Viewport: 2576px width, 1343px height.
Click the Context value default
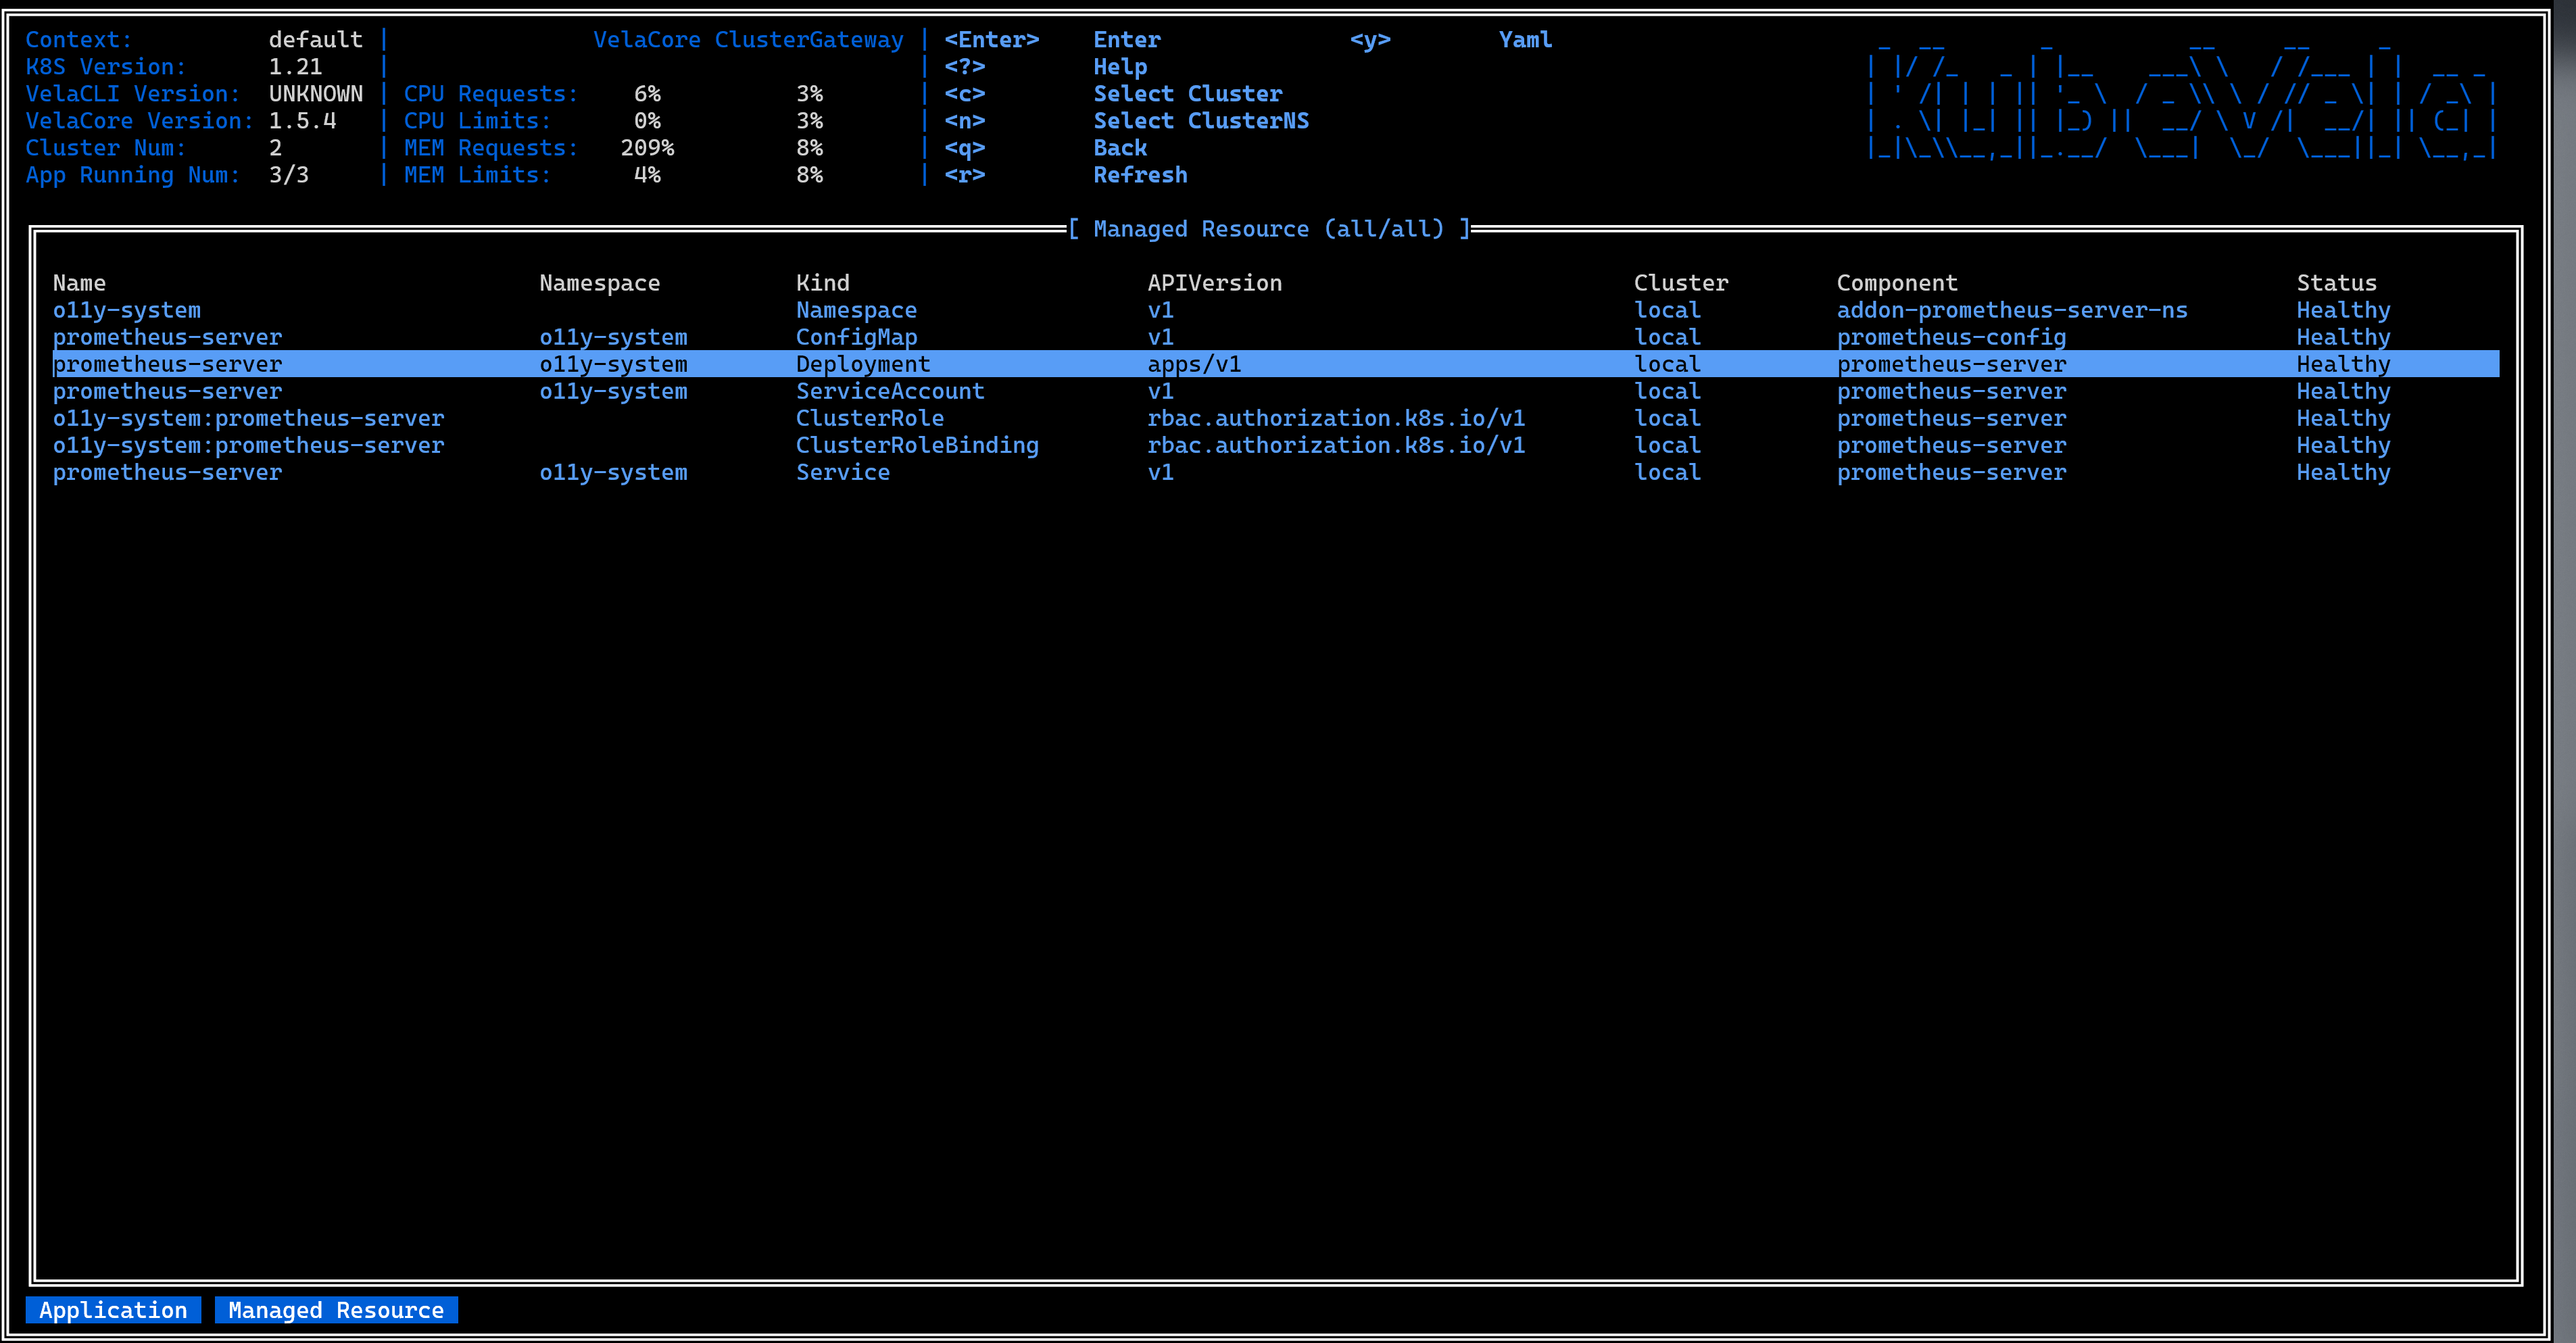click(315, 40)
